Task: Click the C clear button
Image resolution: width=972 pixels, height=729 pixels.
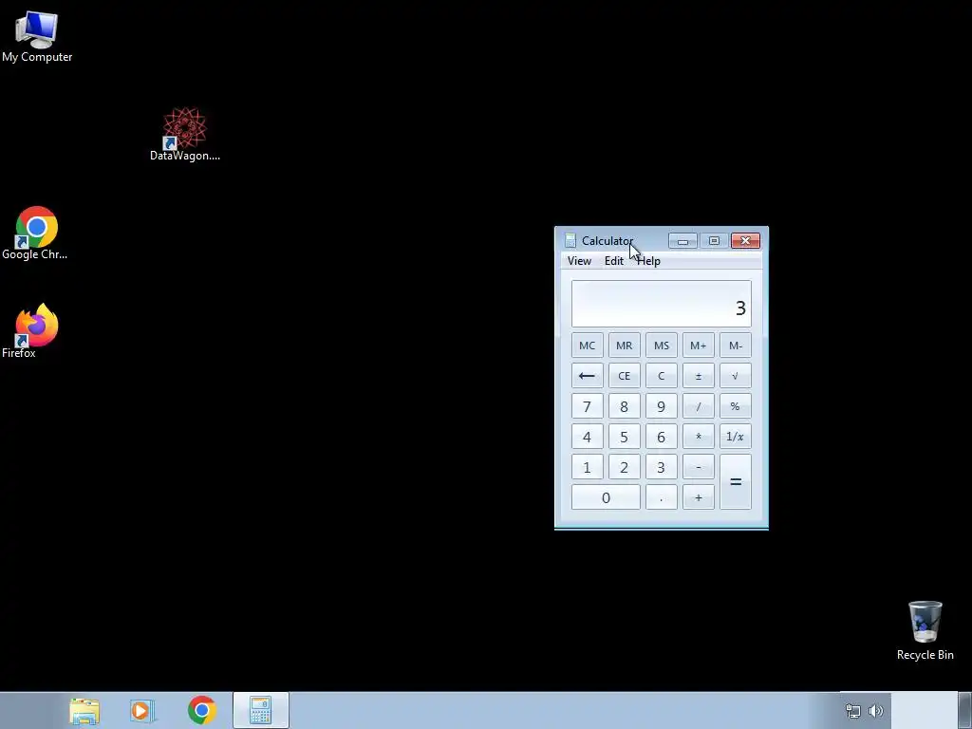Action: click(x=662, y=376)
